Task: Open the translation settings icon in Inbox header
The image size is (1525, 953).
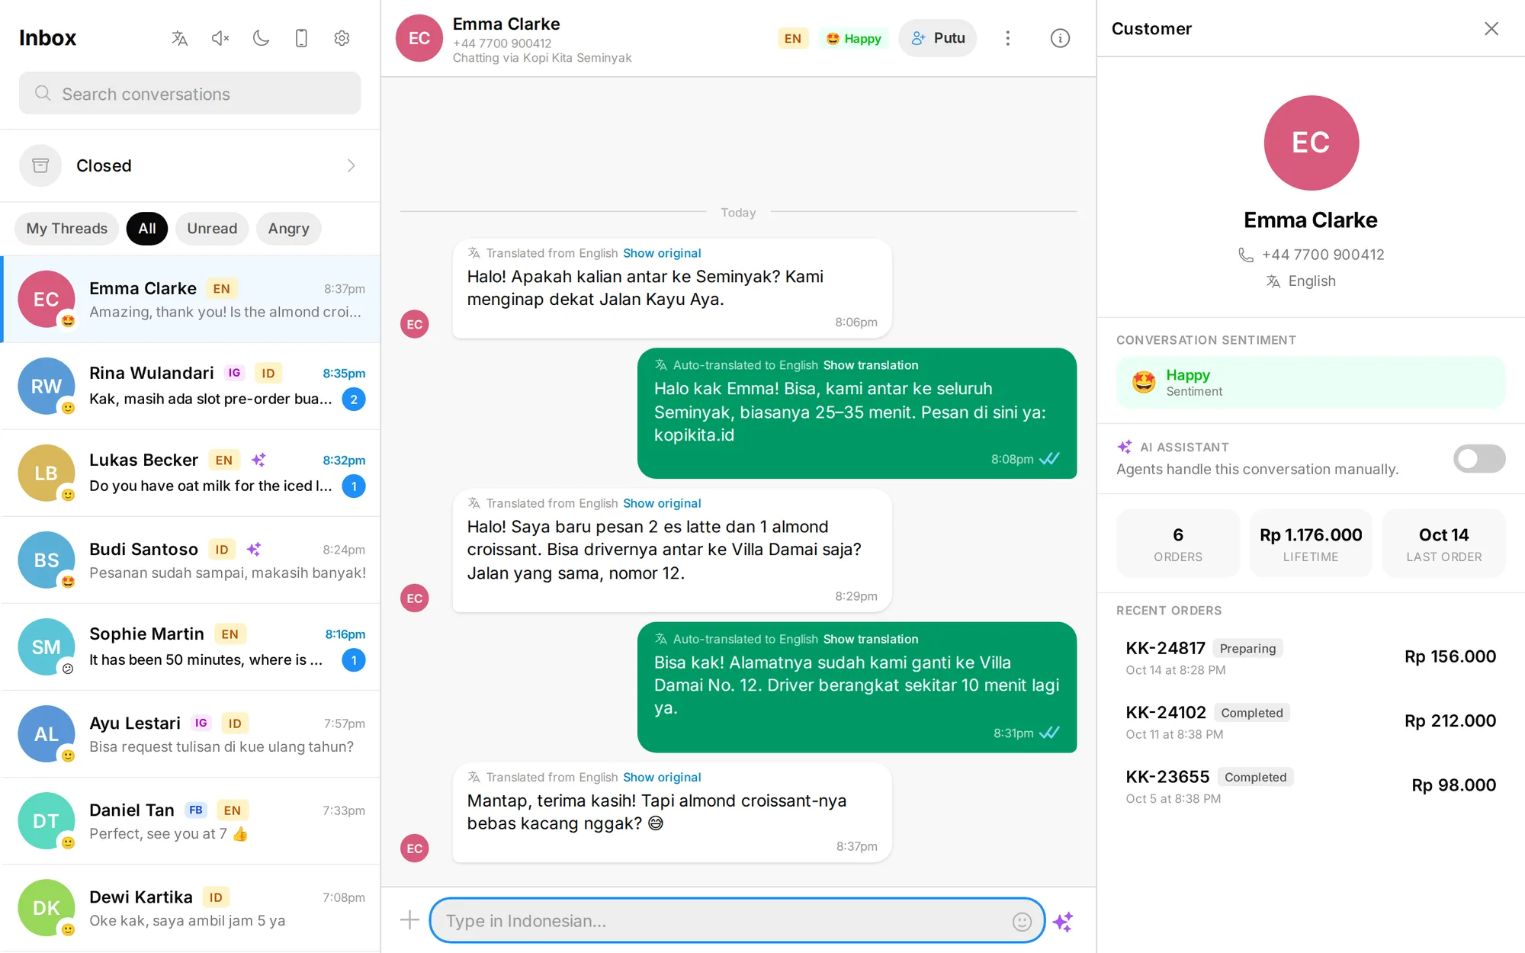Action: (x=180, y=38)
